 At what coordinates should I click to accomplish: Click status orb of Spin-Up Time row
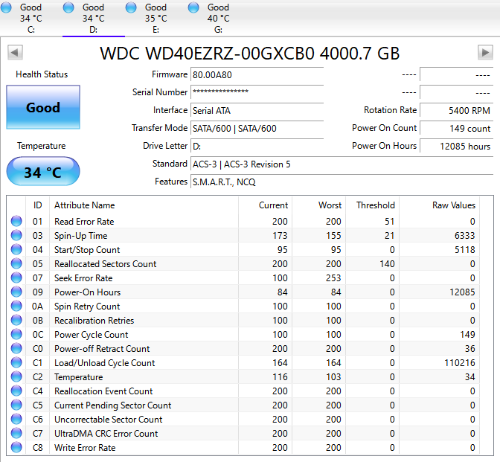(x=16, y=235)
